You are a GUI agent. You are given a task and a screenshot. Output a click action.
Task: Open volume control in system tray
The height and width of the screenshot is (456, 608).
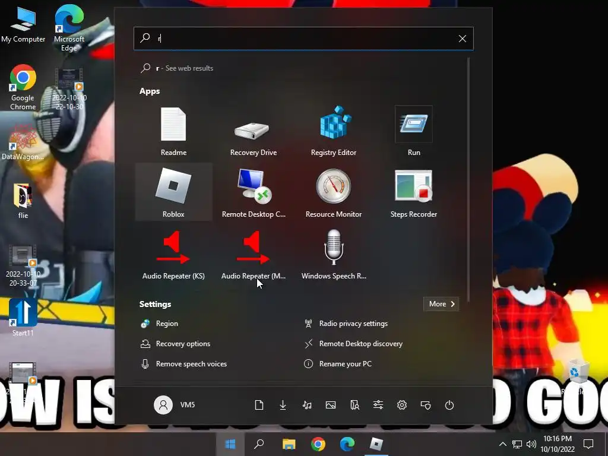(531, 444)
